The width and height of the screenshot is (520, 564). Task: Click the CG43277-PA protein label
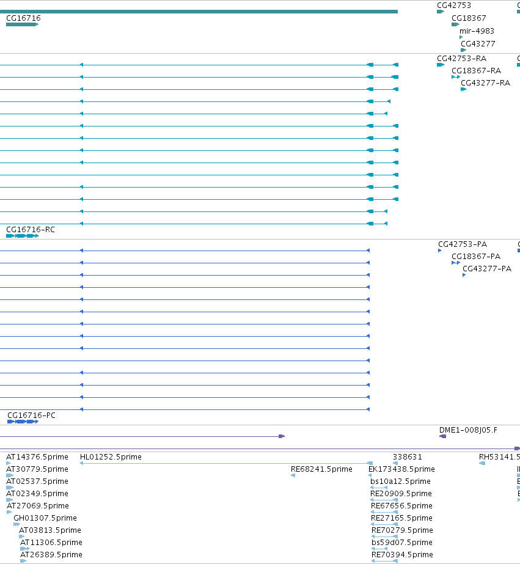487,269
